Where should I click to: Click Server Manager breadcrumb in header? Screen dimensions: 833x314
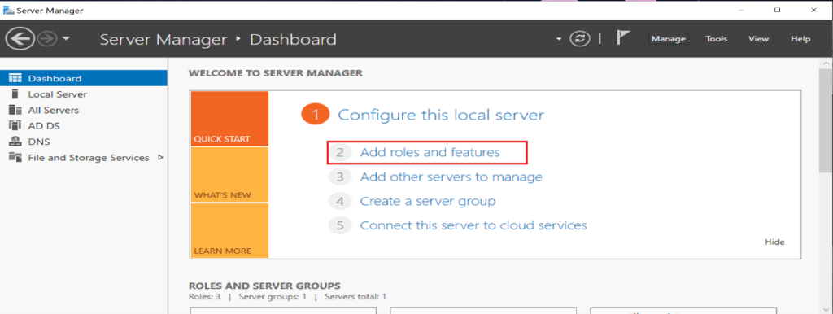pyautogui.click(x=164, y=39)
